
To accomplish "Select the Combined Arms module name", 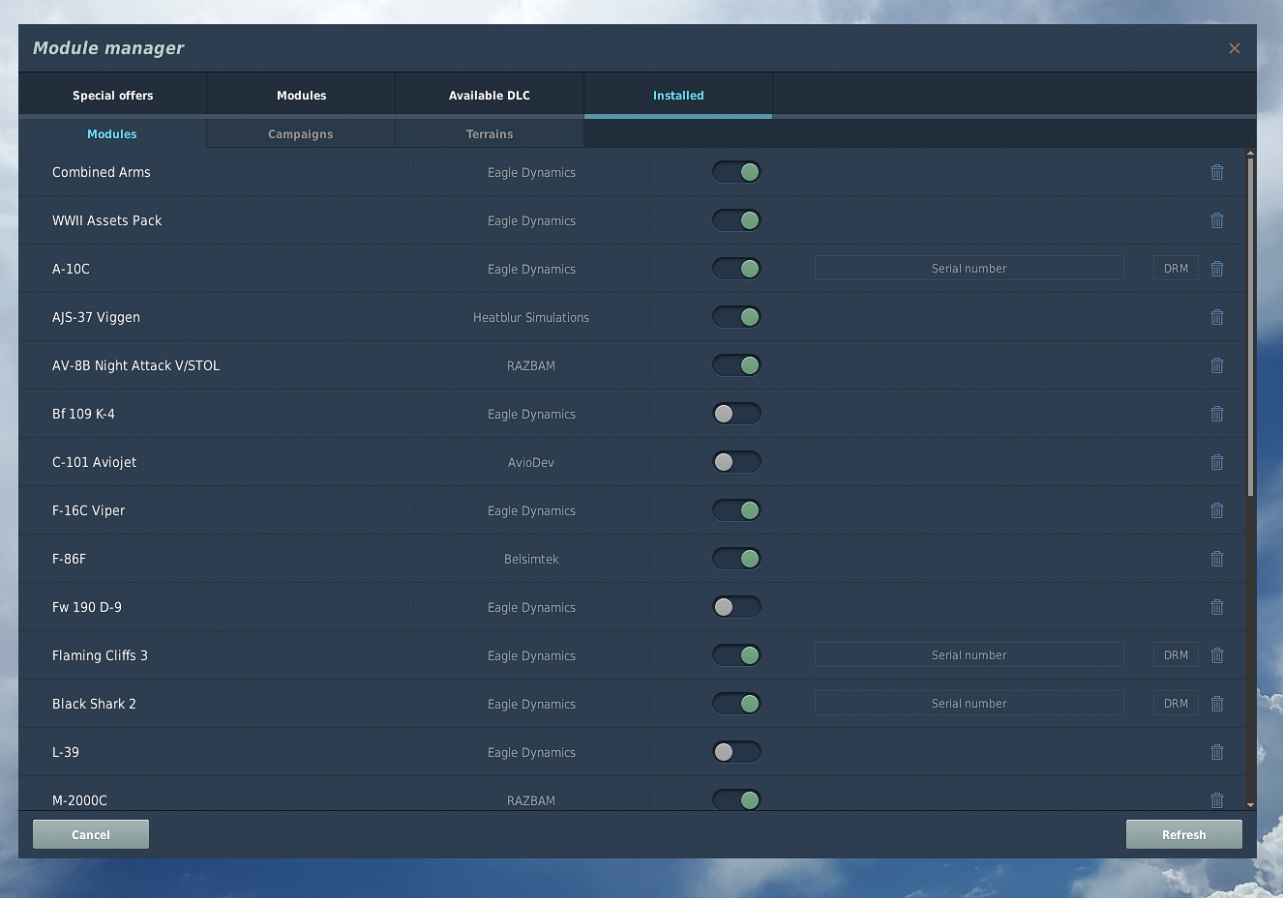I will coord(102,172).
